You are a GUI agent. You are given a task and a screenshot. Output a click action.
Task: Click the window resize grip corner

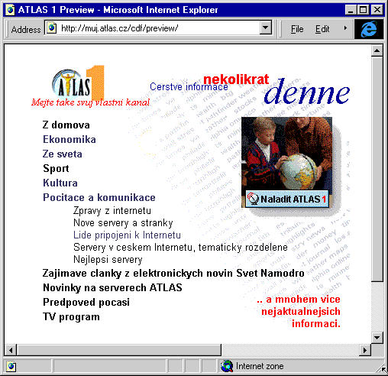[380, 368]
